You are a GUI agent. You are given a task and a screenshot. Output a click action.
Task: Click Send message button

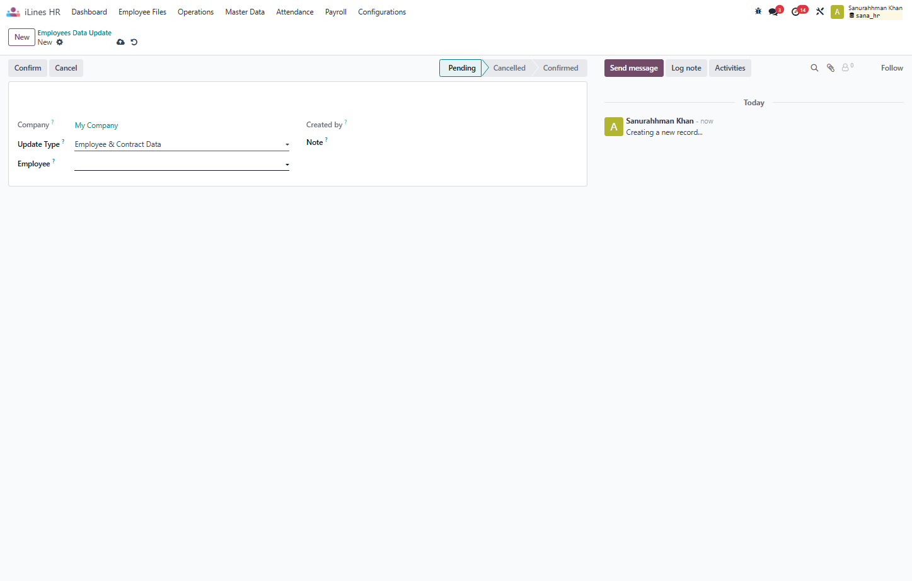[634, 68]
